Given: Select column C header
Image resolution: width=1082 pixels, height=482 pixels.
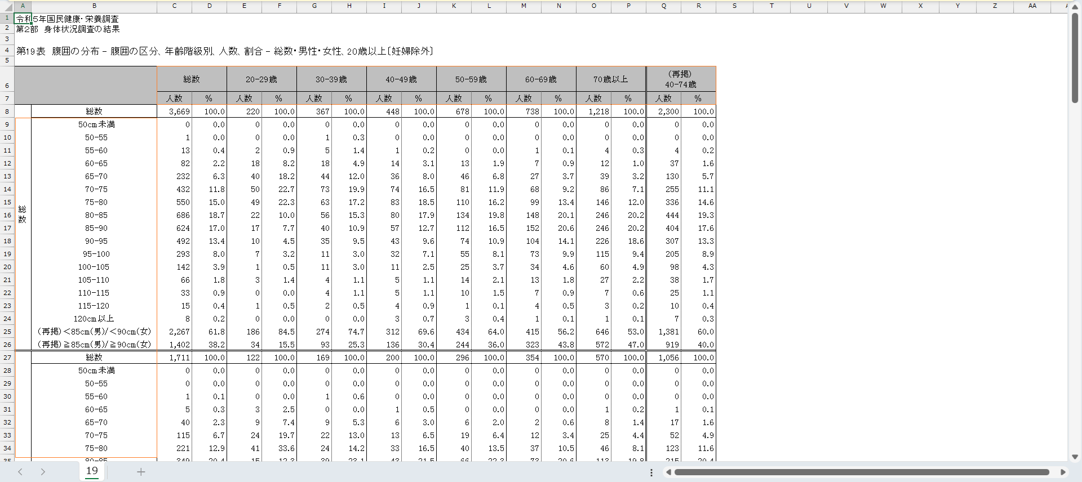Looking at the screenshot, I should [174, 6].
